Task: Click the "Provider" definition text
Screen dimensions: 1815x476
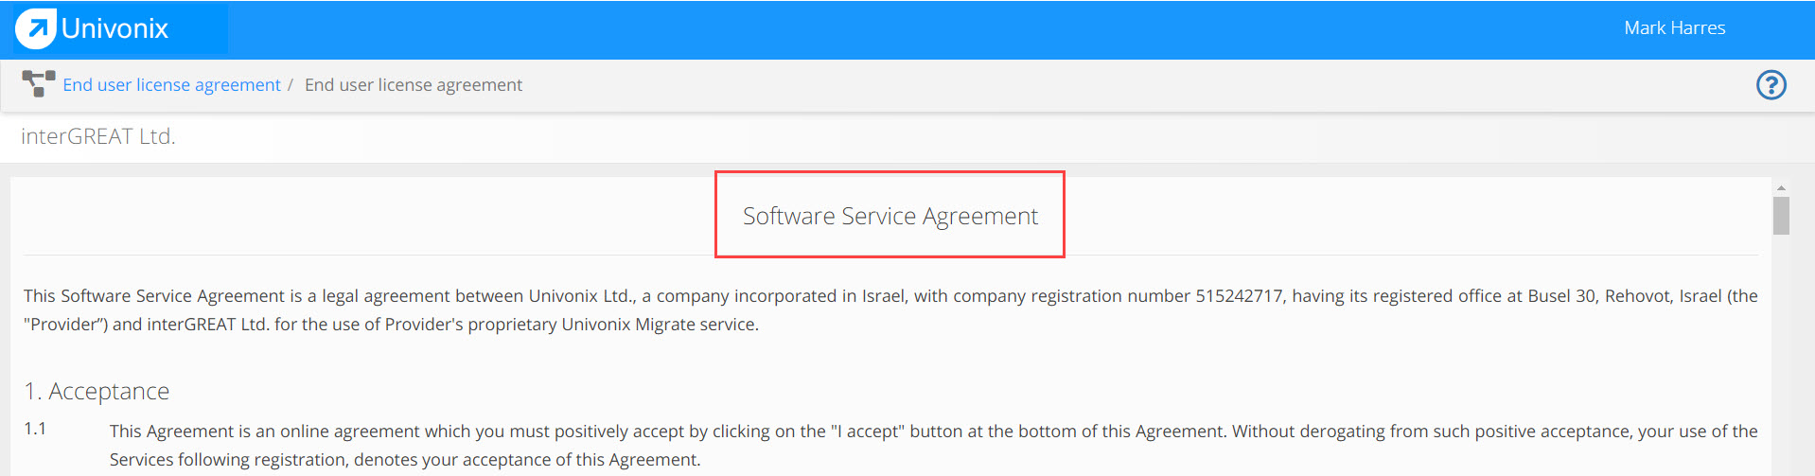Action: coord(65,325)
